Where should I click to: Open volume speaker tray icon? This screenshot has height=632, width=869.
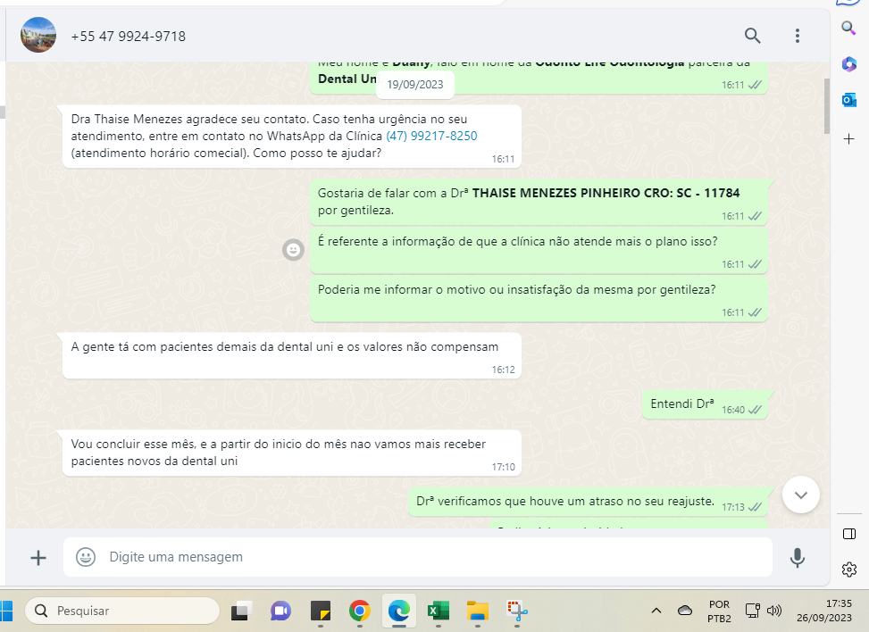774,611
